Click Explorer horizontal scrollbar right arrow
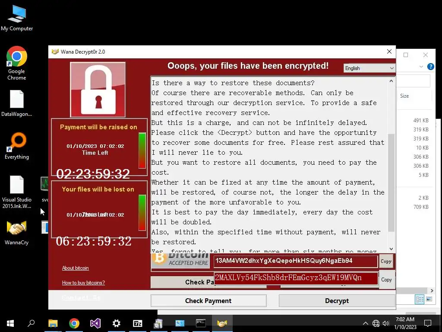 [432, 290]
